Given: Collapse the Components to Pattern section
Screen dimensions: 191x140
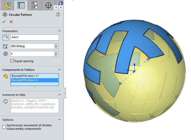Looking at the screenshot, I should 60,70.
